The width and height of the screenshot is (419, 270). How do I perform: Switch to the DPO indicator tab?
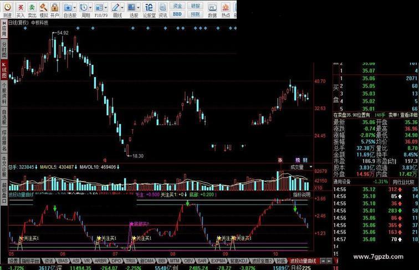click(x=116, y=261)
